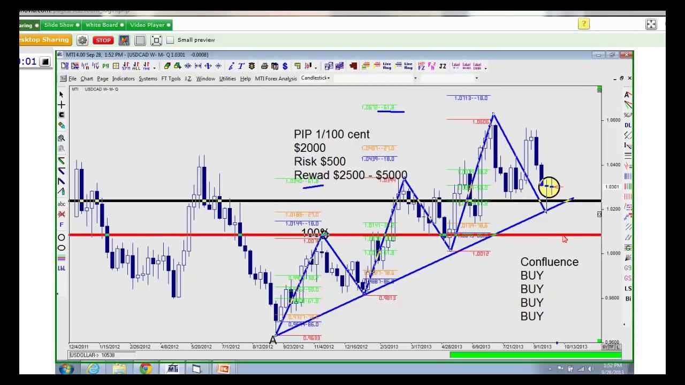Screen dimensions: 685x385
Task: Click the crossed-out abc delete text tool
Action: coord(62,214)
